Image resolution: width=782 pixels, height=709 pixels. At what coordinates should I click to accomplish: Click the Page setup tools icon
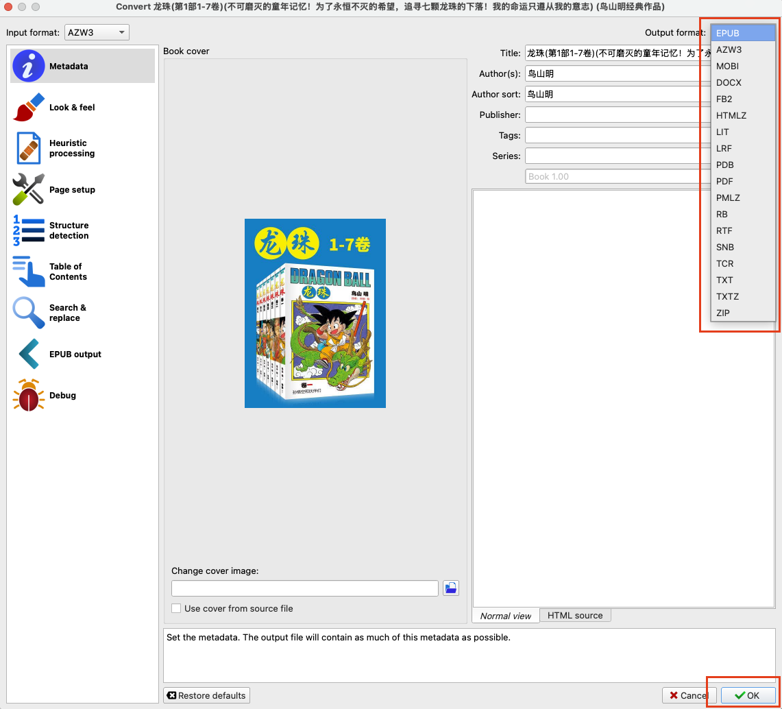(x=29, y=190)
